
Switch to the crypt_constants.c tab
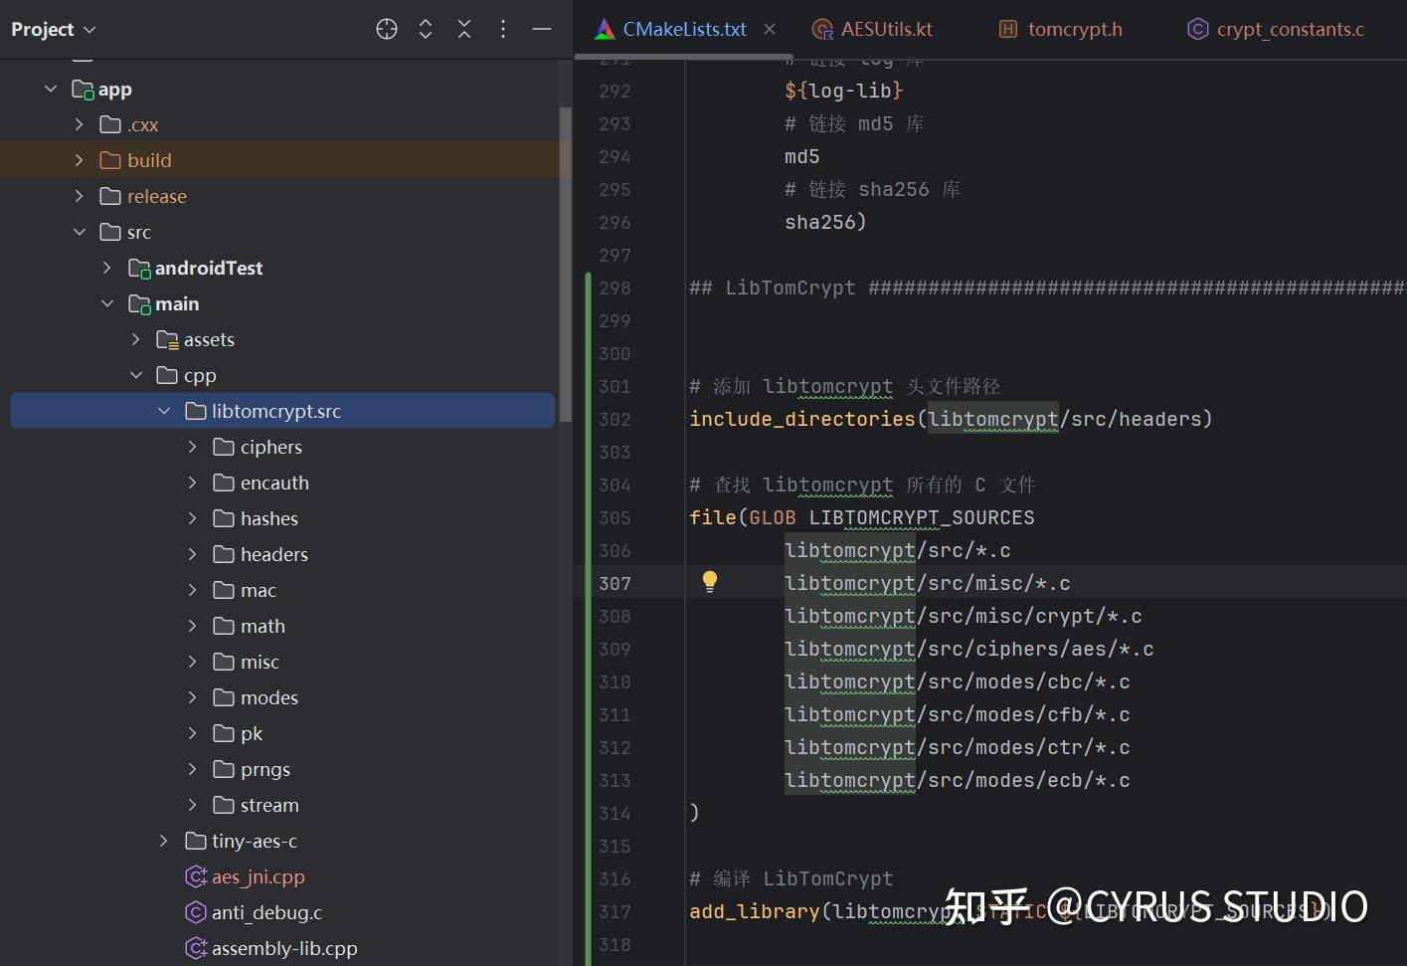(x=1290, y=29)
